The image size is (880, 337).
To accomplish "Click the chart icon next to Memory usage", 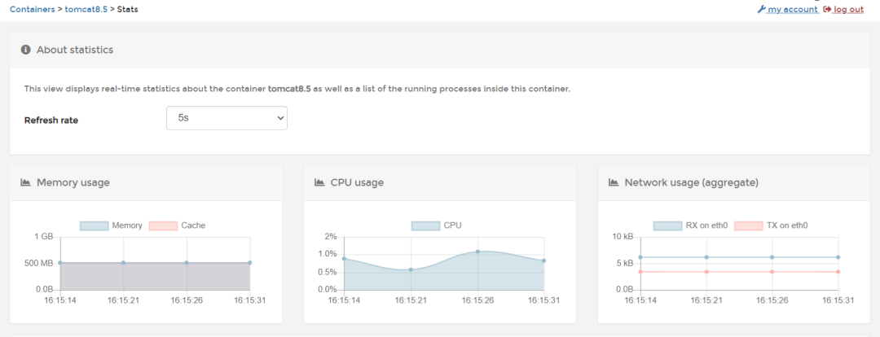I will [x=25, y=182].
